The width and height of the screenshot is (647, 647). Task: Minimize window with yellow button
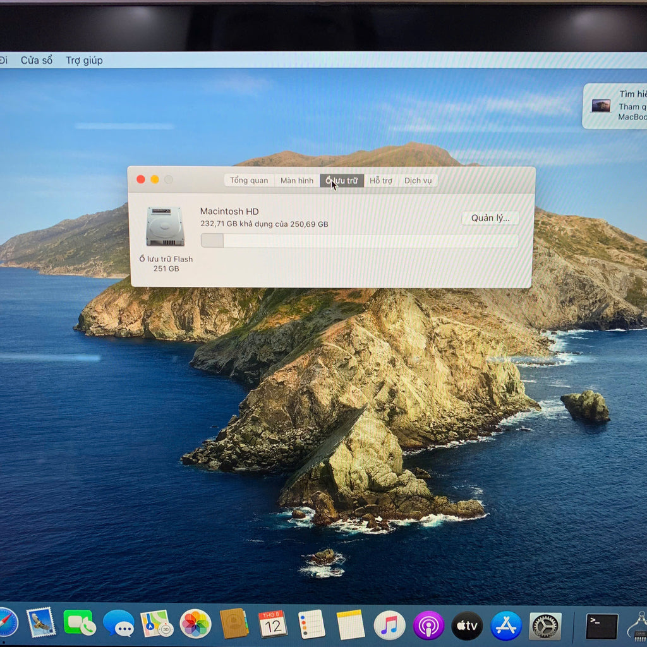[x=155, y=179]
